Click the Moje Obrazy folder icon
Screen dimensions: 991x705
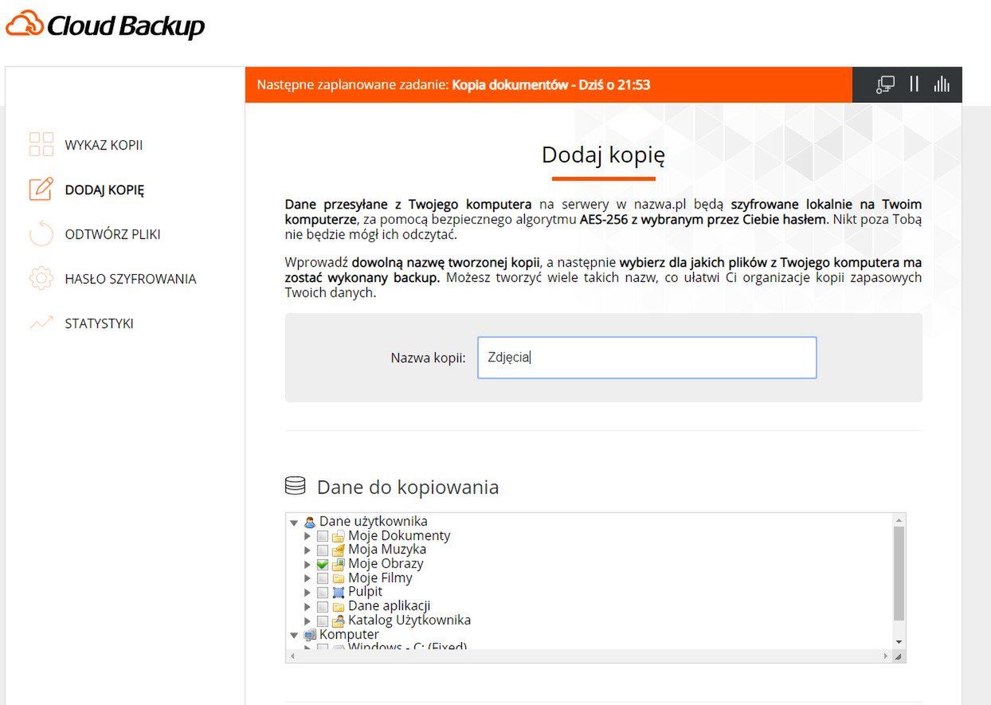point(338,564)
